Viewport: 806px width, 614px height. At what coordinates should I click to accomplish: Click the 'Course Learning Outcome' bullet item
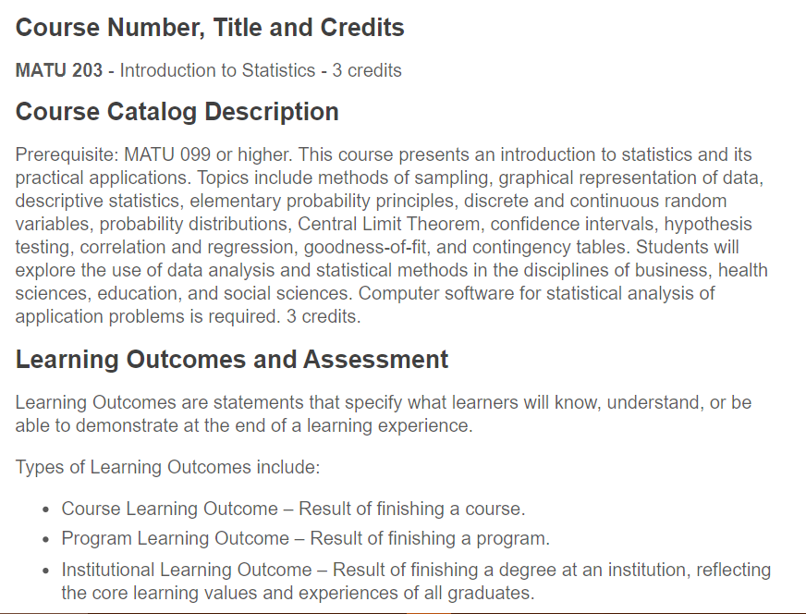pyautogui.click(x=294, y=509)
